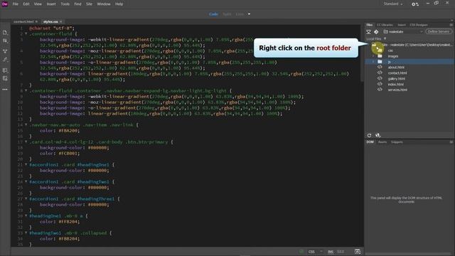Select the index.html file
455x256 pixels.
coord(396,84)
